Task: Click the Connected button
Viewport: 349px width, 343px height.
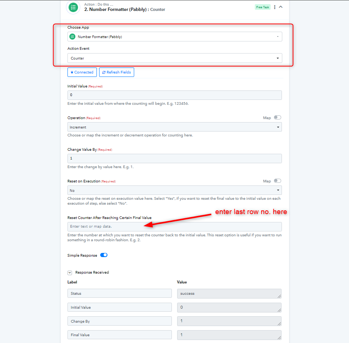Action: [82, 72]
